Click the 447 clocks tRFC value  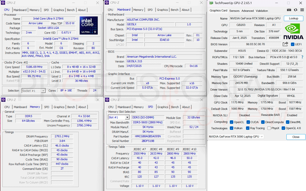[62, 164]
